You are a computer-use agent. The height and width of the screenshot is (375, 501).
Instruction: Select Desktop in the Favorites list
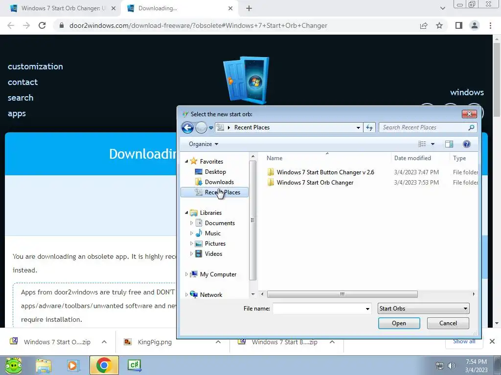click(215, 172)
